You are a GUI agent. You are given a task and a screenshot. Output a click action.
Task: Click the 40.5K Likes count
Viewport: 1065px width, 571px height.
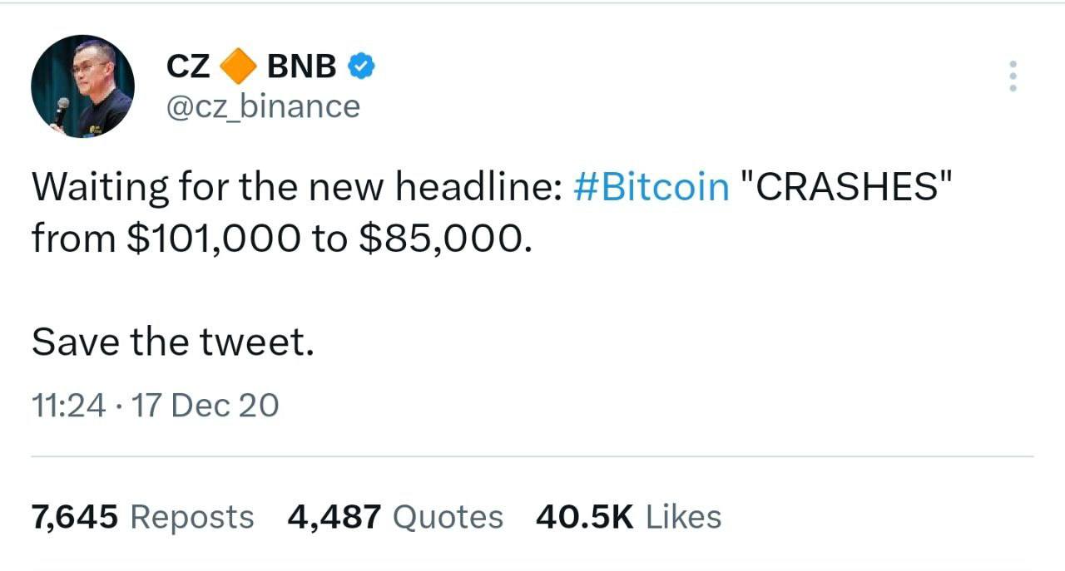(x=628, y=516)
